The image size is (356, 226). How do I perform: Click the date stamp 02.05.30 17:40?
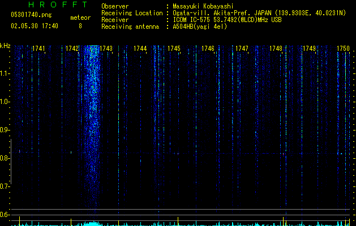(35, 26)
